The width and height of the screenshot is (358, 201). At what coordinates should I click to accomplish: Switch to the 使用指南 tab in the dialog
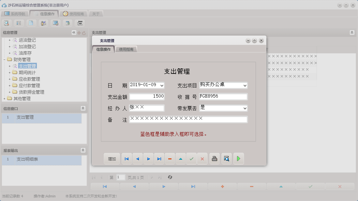[127, 49]
